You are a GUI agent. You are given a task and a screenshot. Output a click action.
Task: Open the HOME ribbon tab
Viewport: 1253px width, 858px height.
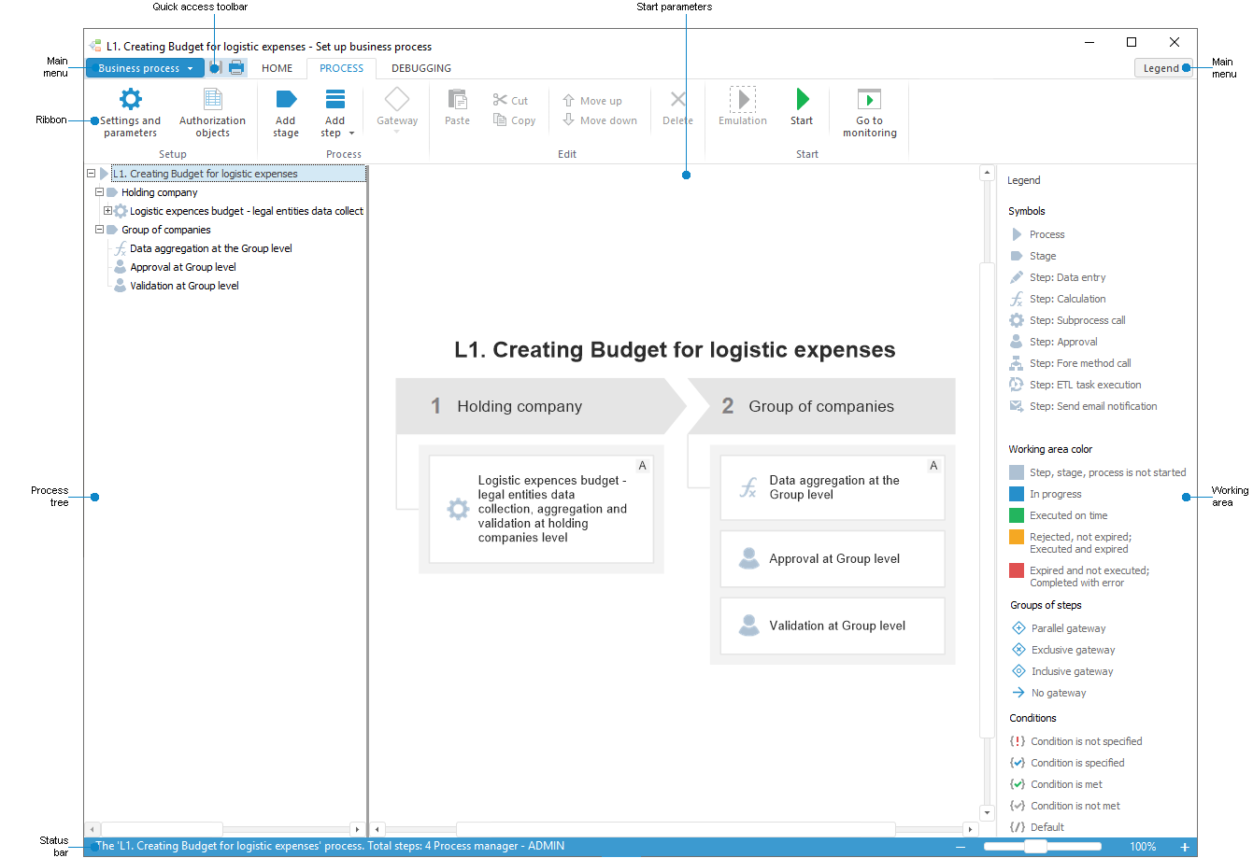click(277, 67)
